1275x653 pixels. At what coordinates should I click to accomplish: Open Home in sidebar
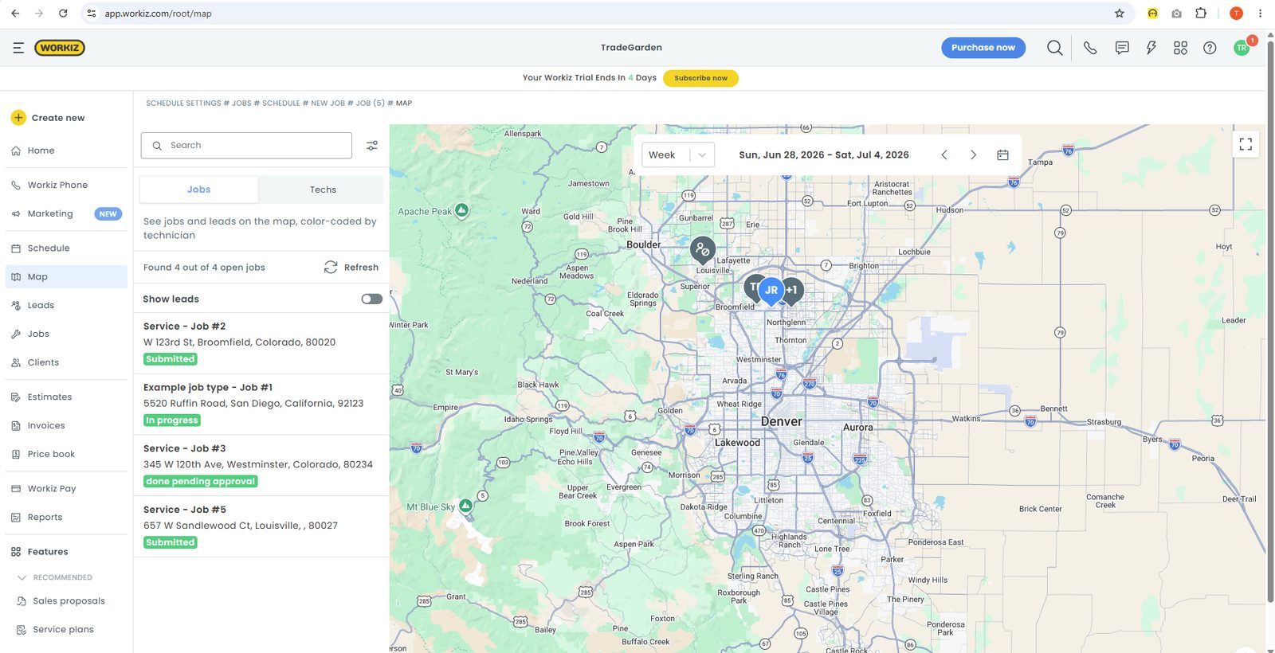(x=66, y=151)
